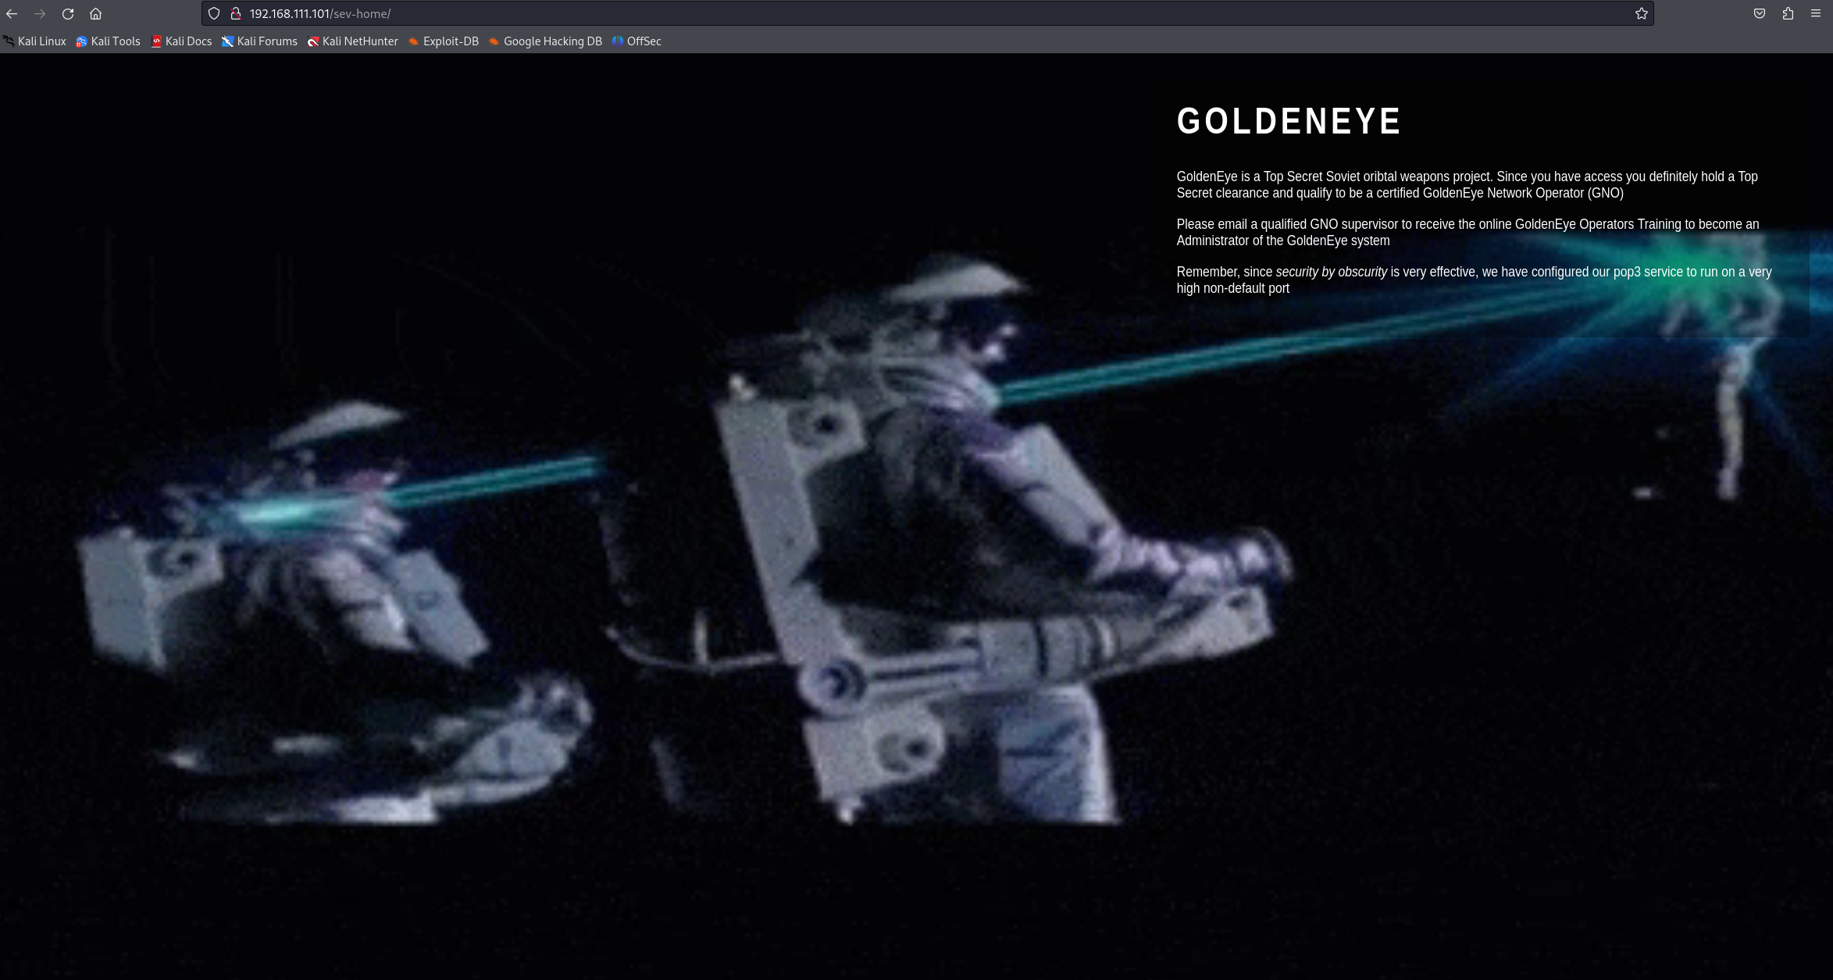Open the Save to Pocket icon
Screen dimensions: 1833x980
1760,13
